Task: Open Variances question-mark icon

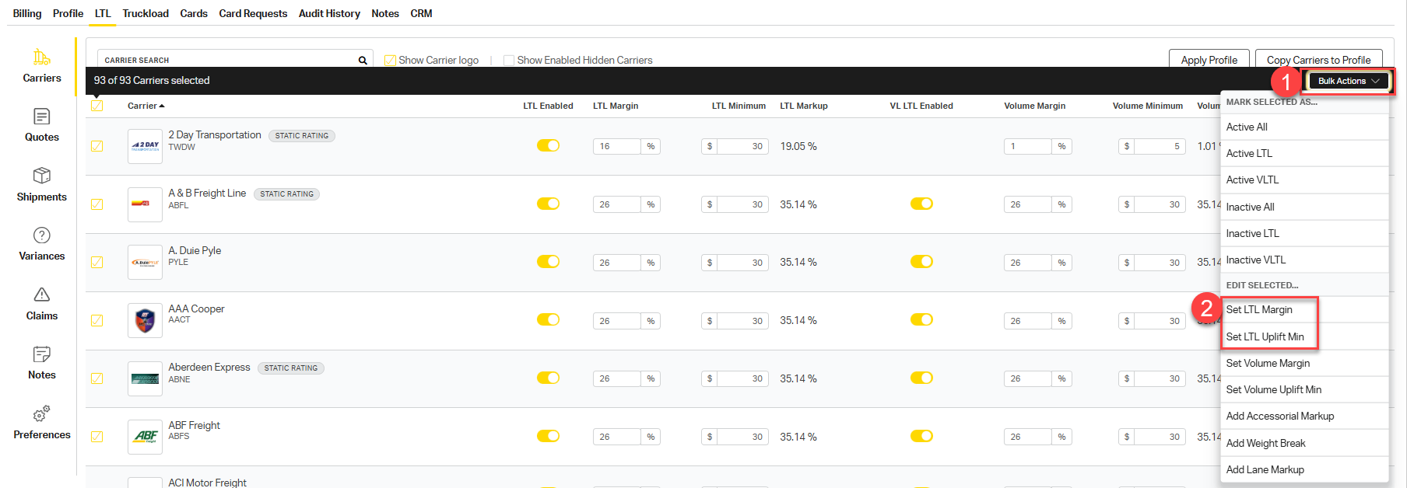Action: (x=42, y=235)
